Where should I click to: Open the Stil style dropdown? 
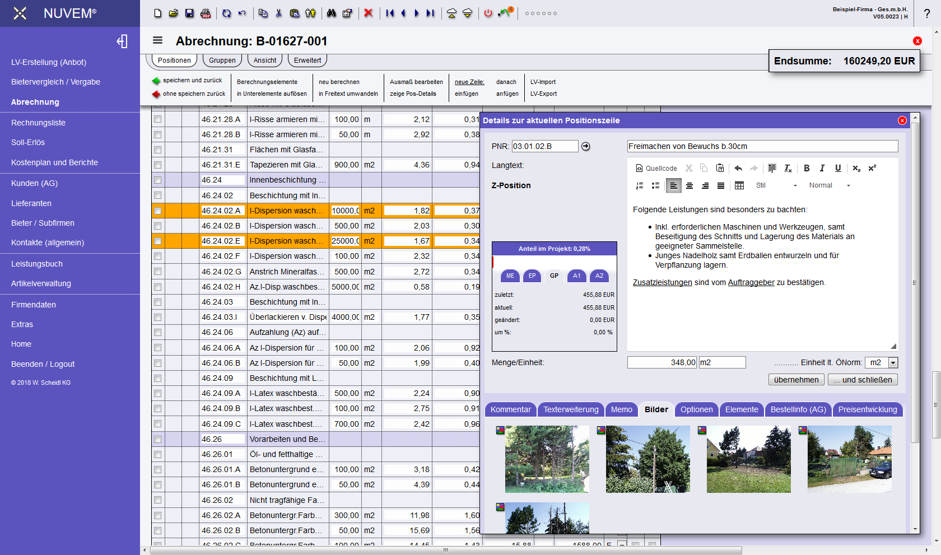tap(776, 185)
